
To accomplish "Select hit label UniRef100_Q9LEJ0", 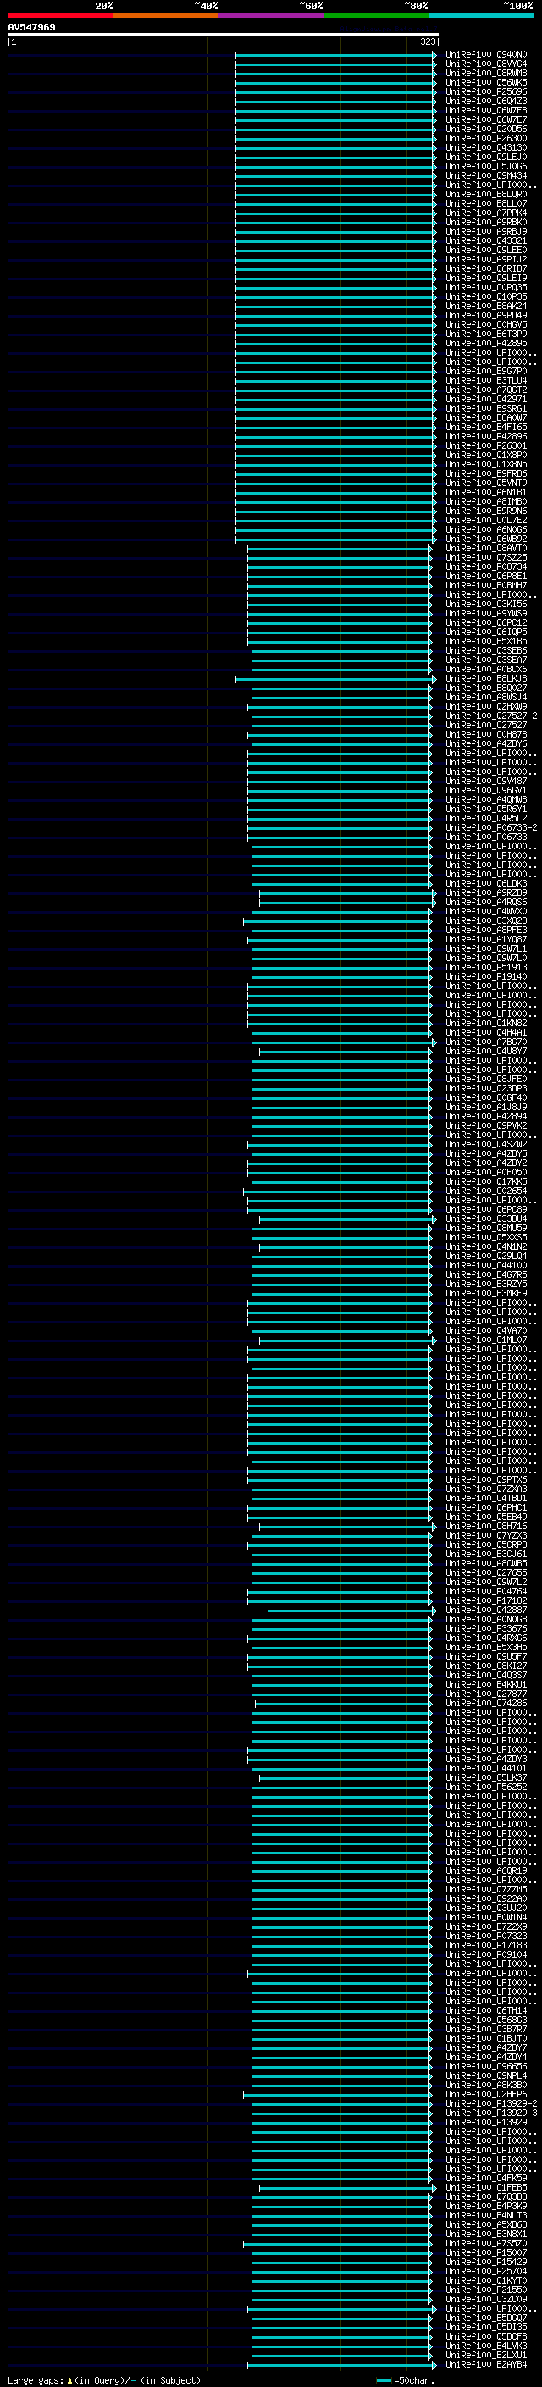I will pos(485,157).
